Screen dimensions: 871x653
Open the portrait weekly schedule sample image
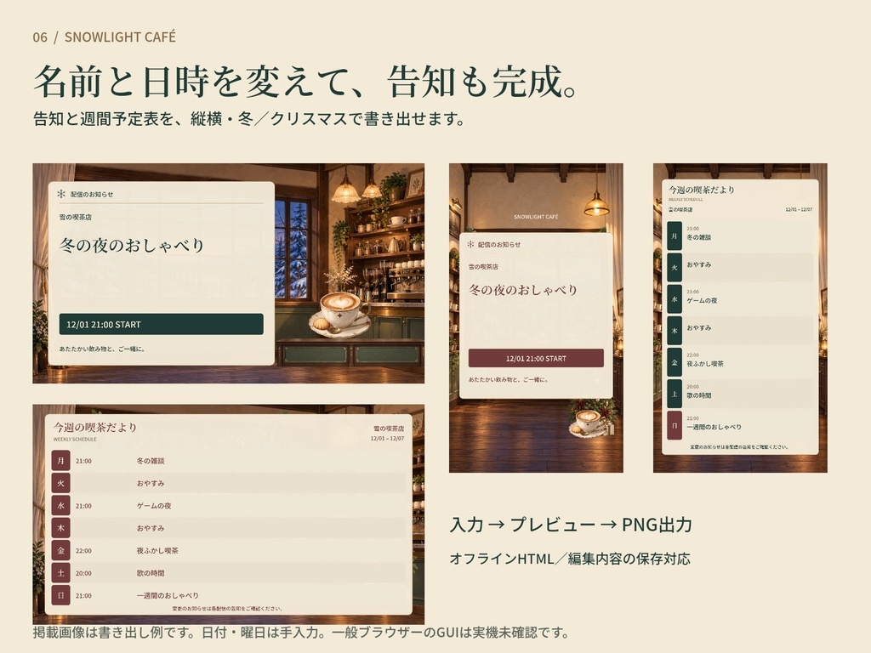click(740, 318)
